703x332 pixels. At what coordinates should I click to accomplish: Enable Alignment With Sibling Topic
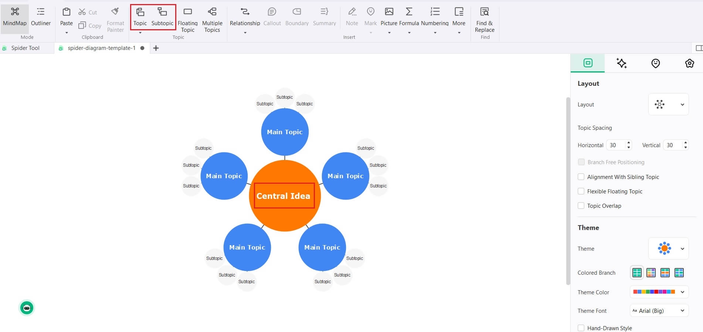click(x=581, y=177)
